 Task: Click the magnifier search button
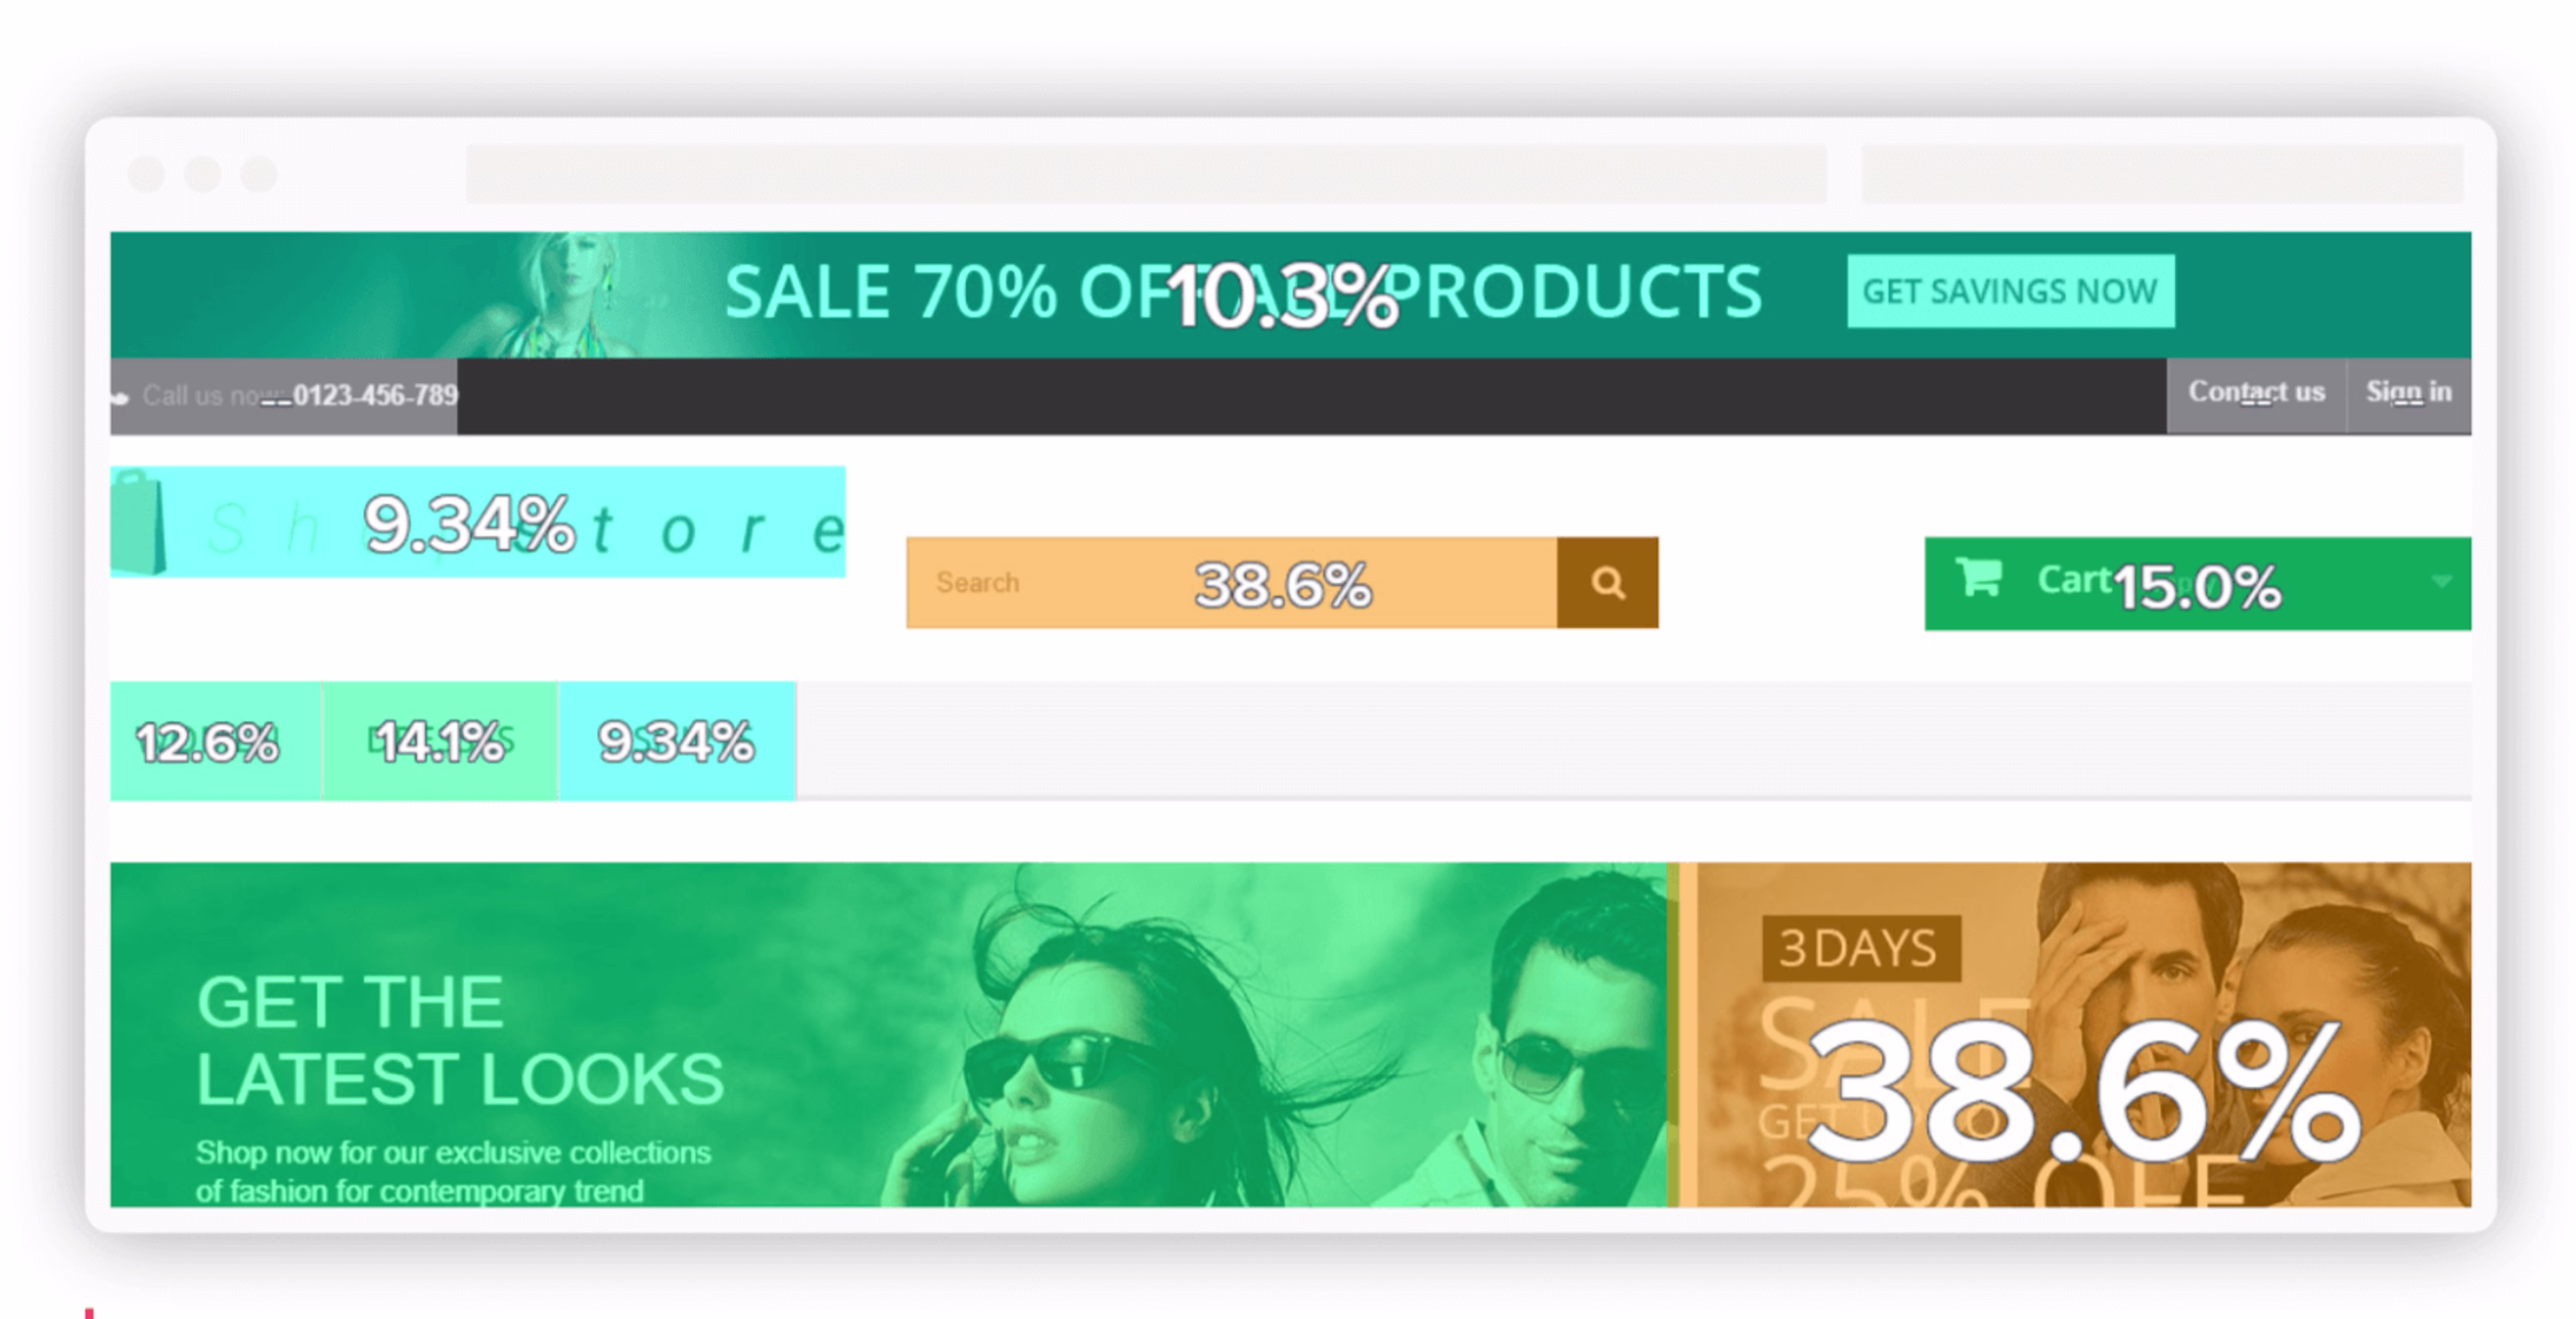[1607, 583]
